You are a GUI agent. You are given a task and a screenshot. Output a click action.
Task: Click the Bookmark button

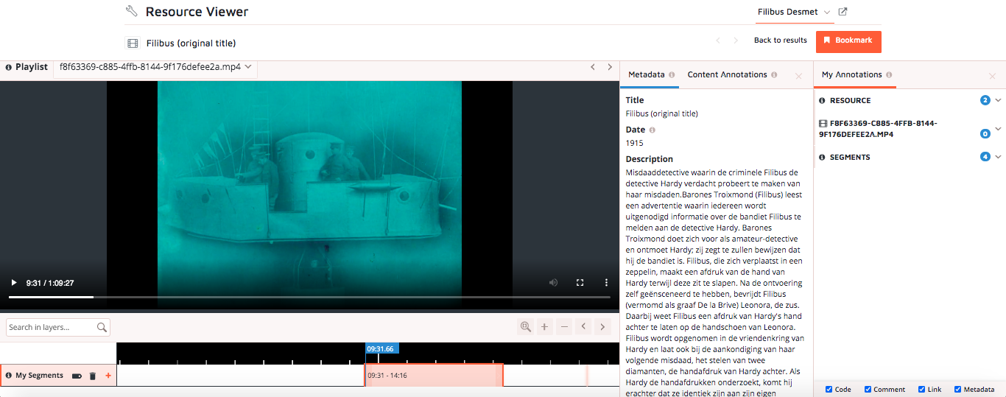point(848,41)
